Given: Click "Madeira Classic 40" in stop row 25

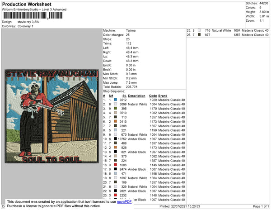Looking at the screenshot, I should 255,30.
